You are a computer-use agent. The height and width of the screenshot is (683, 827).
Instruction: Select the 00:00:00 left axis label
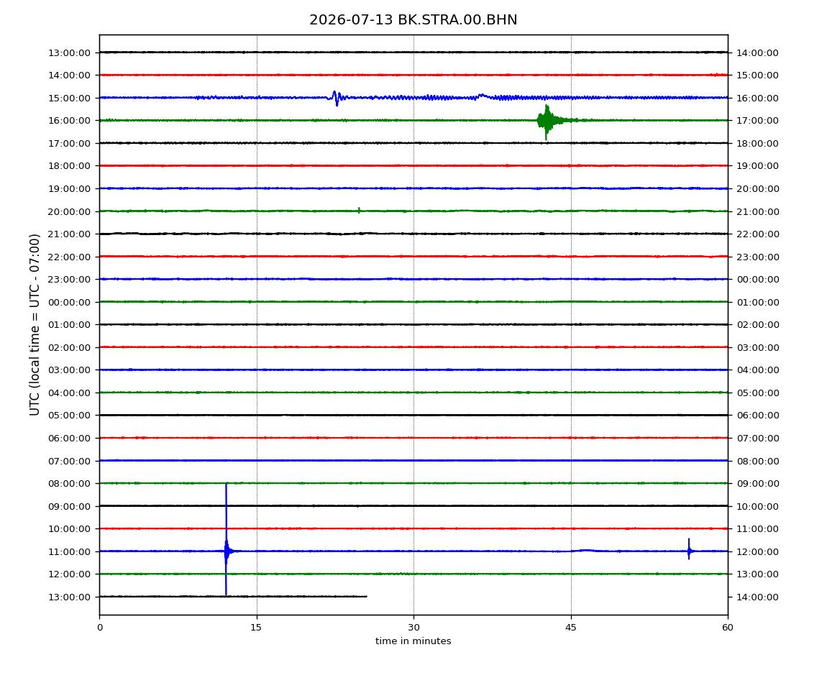69,302
